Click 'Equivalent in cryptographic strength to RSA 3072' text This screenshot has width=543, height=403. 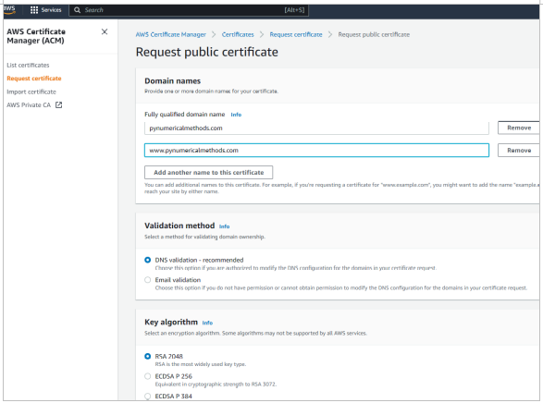216,384
